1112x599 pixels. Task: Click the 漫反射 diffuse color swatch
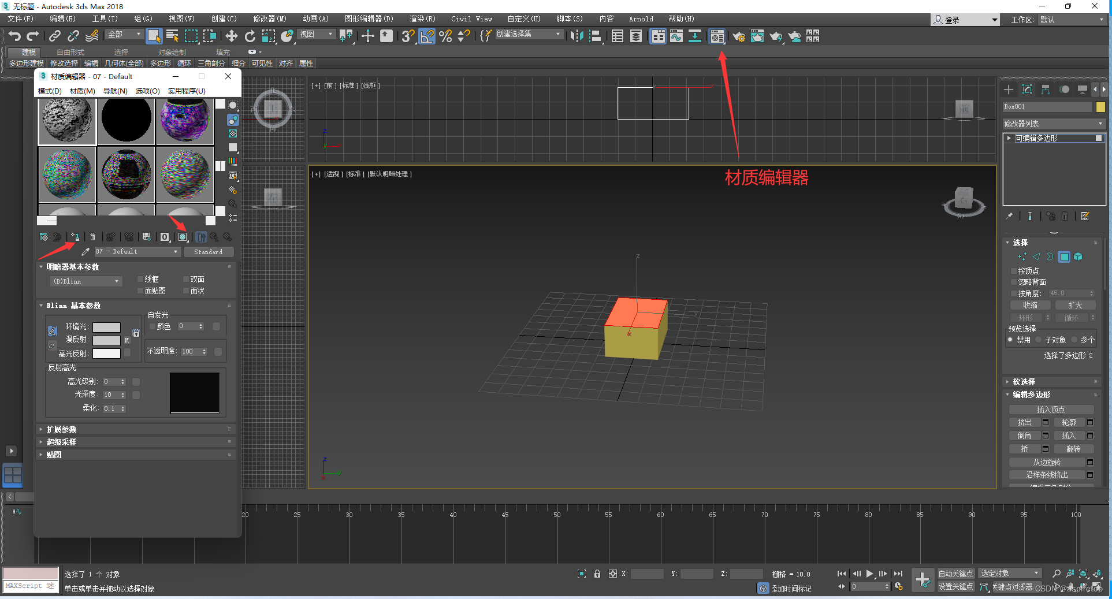point(106,340)
